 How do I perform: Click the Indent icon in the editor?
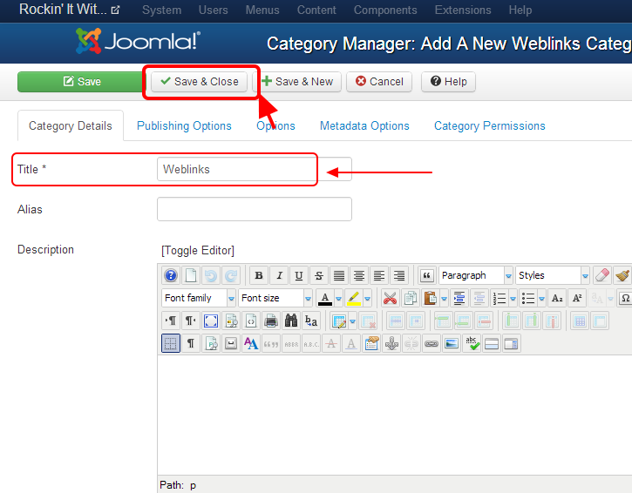coord(459,299)
